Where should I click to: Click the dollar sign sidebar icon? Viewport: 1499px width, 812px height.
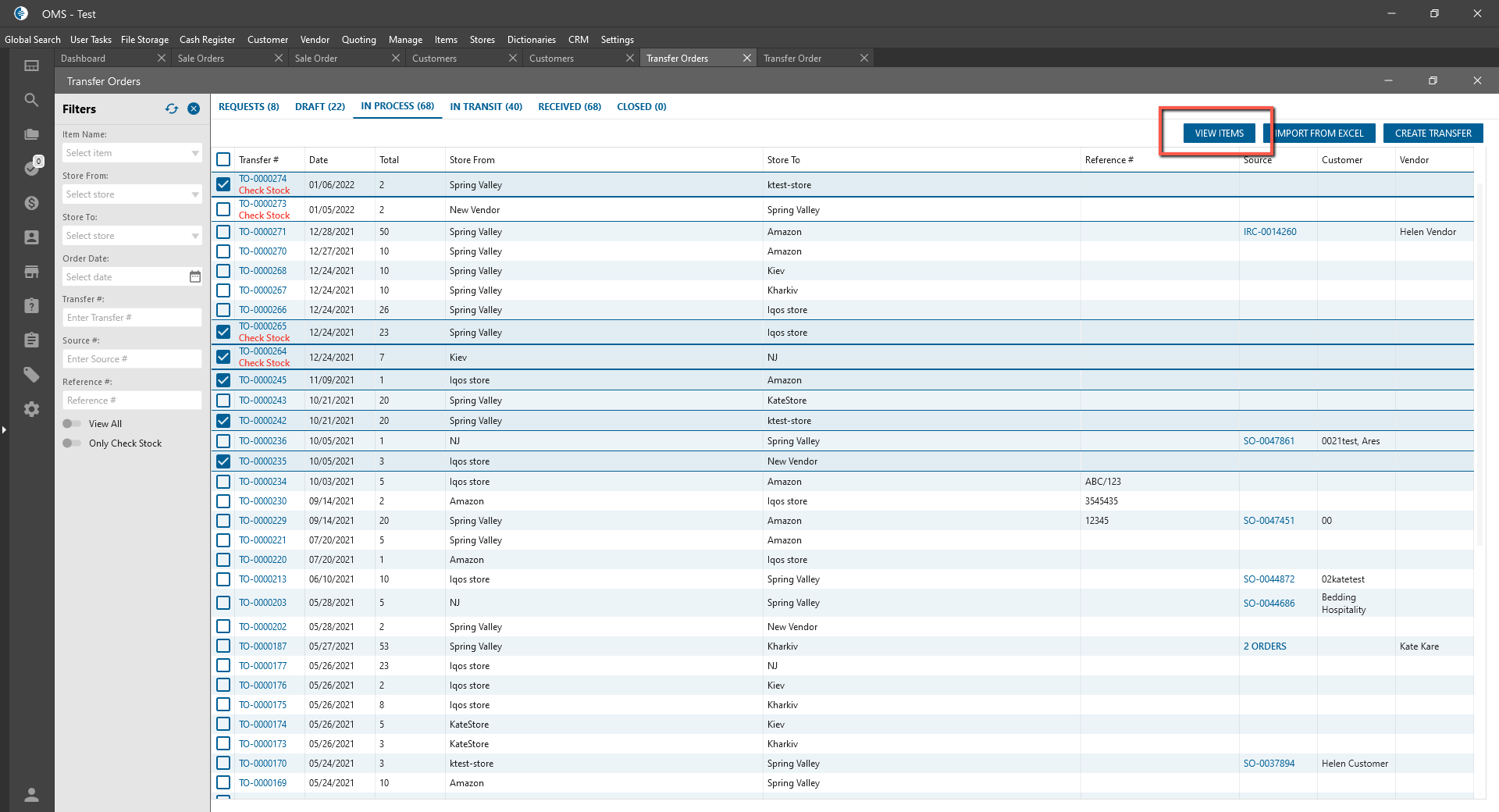(x=31, y=203)
